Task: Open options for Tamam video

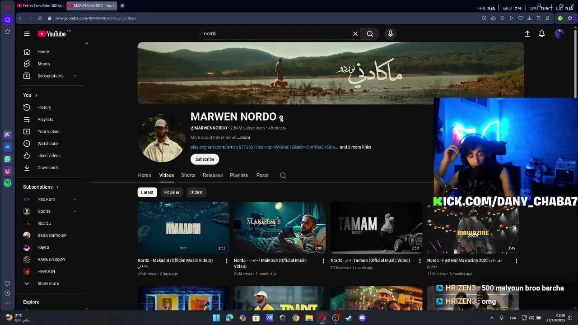Action: click(420, 261)
